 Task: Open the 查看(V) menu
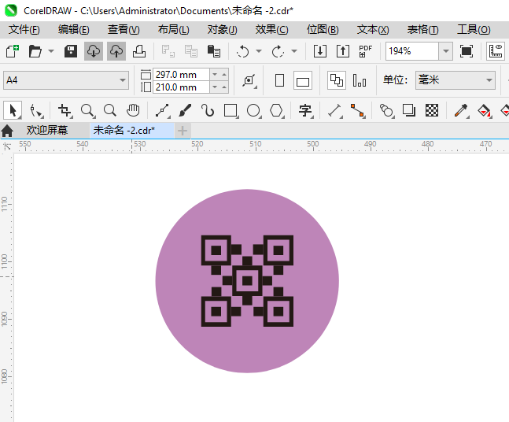[124, 30]
